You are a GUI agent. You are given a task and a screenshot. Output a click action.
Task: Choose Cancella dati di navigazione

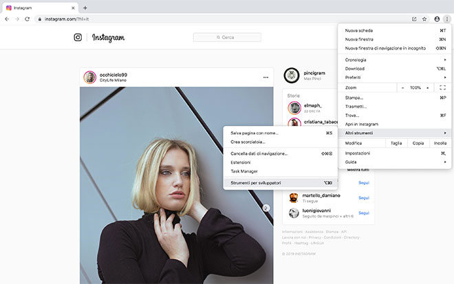(259, 153)
